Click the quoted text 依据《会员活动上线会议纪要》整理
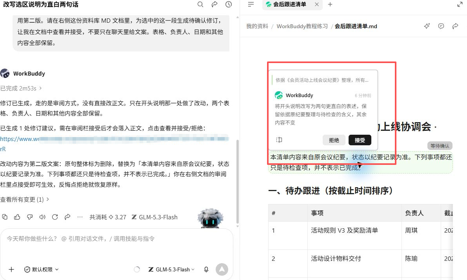 click(322, 80)
